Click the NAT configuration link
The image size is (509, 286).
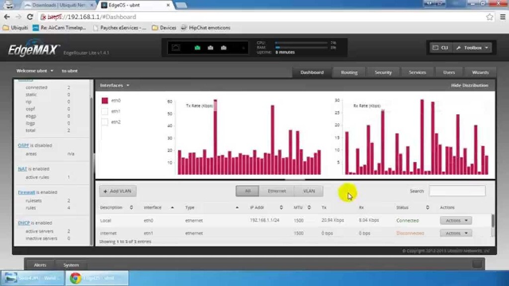click(22, 169)
